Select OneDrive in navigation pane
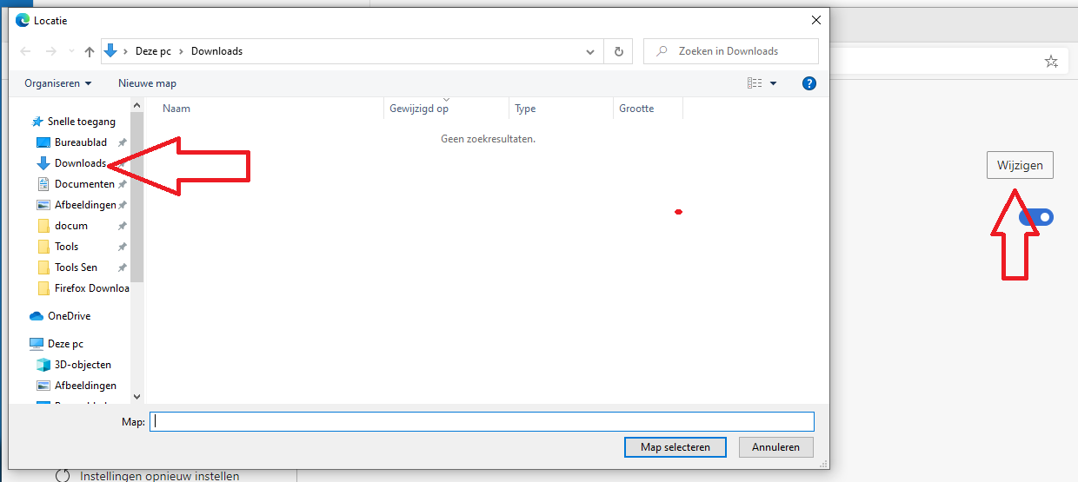1078x482 pixels. [x=69, y=316]
